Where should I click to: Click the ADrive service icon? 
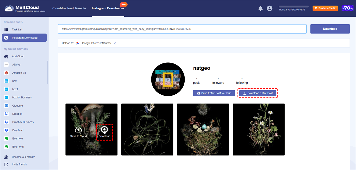click(6, 65)
